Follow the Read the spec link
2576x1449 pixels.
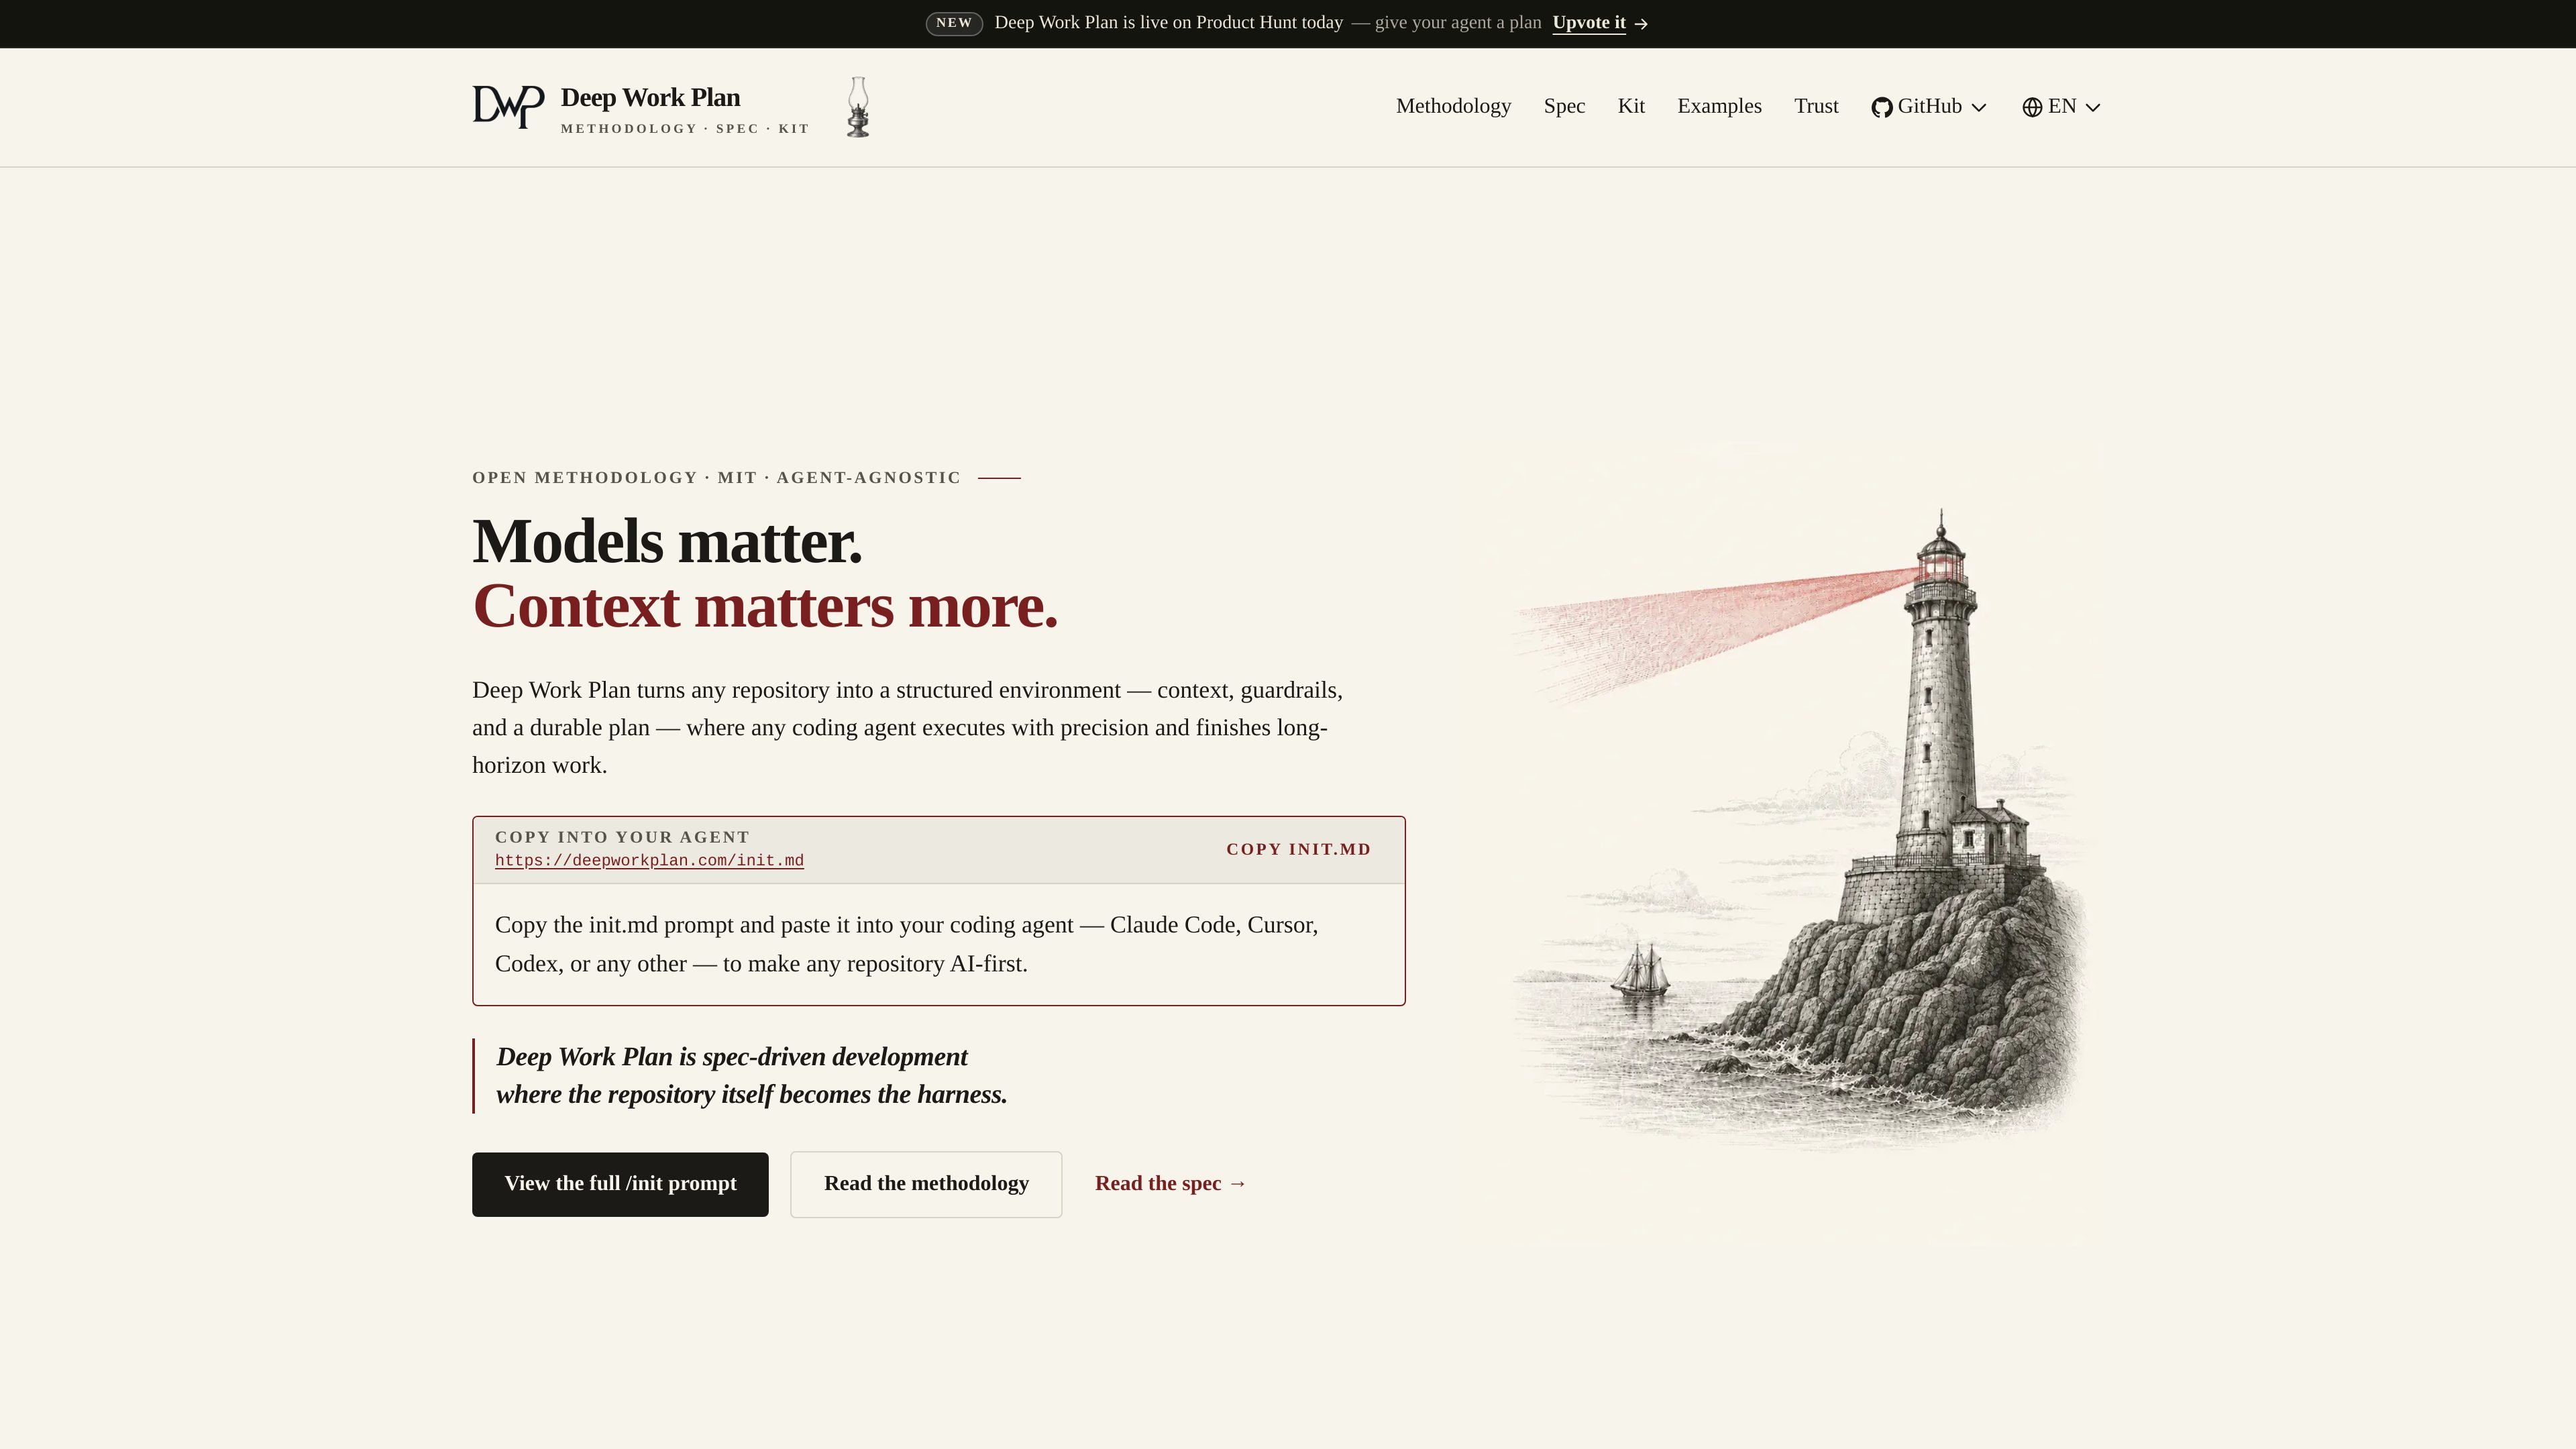click(x=1170, y=1184)
